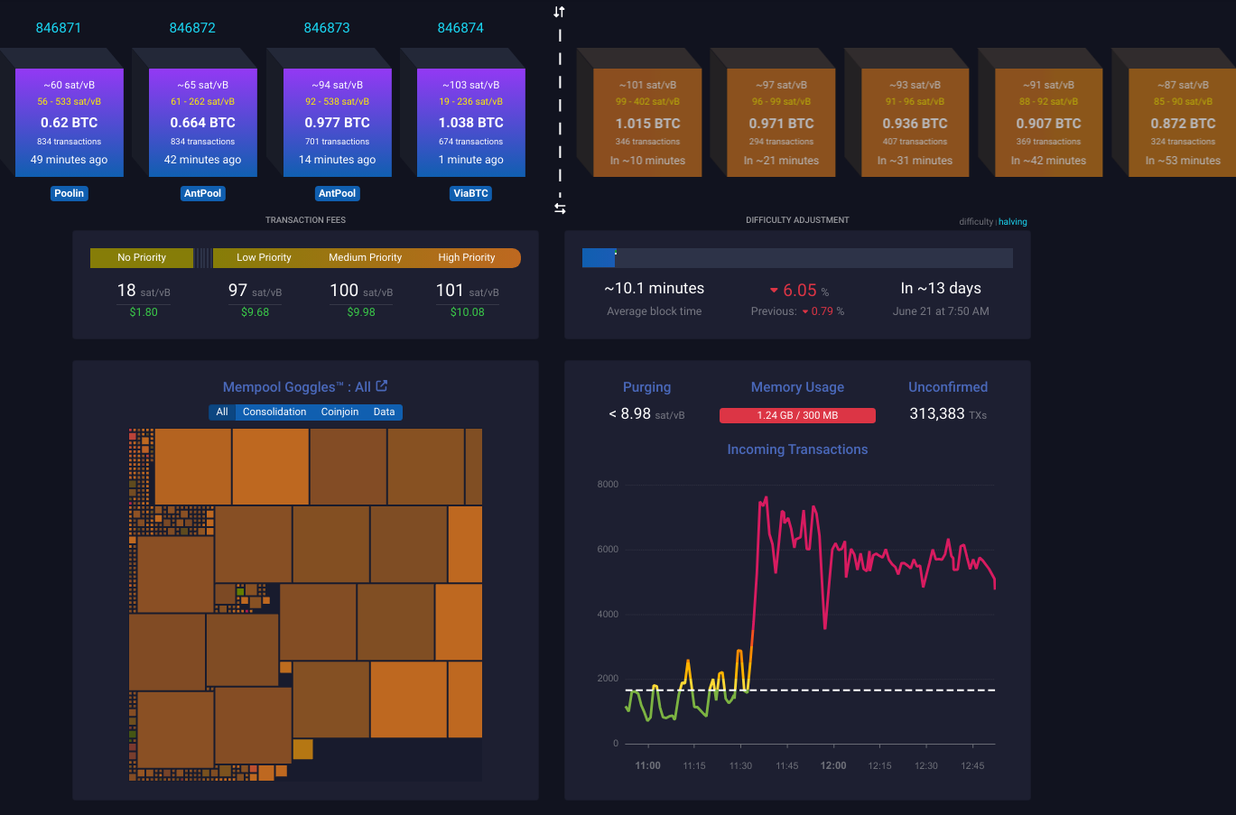Click the horizontal swap arrows icon below the dashed divider
The height and width of the screenshot is (815, 1236).
pos(560,208)
